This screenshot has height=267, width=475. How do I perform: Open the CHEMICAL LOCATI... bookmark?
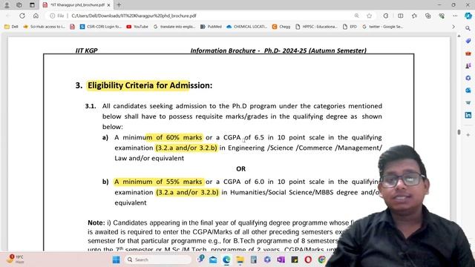point(247,27)
